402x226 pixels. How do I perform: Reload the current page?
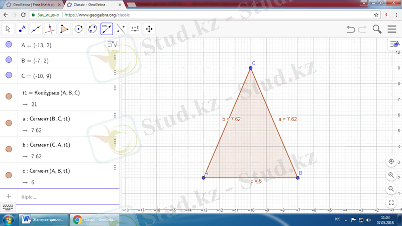pyautogui.click(x=23, y=15)
